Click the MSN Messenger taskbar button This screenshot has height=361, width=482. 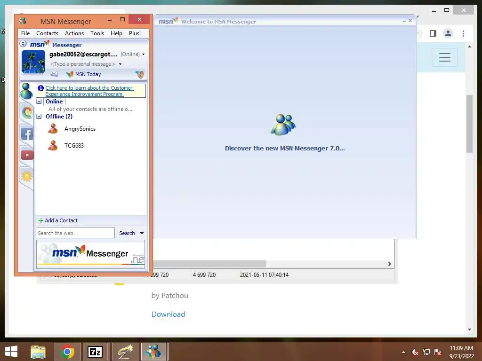[x=154, y=352]
